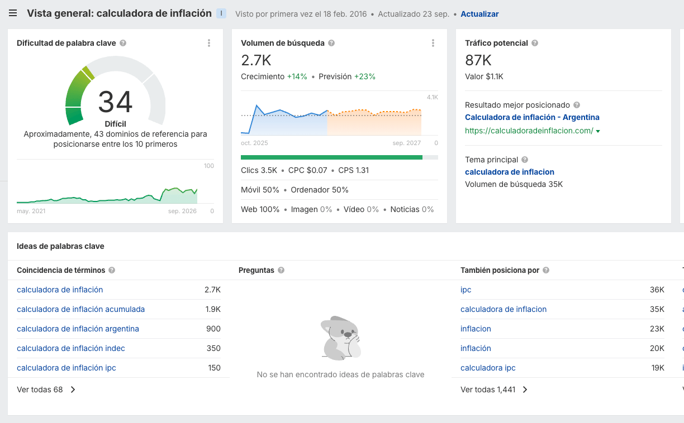Click the Actualizar link

479,14
